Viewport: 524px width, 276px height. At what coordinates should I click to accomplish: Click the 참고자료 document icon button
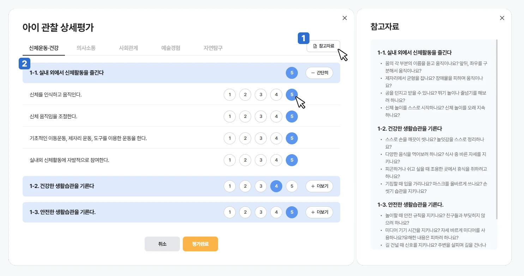click(323, 46)
